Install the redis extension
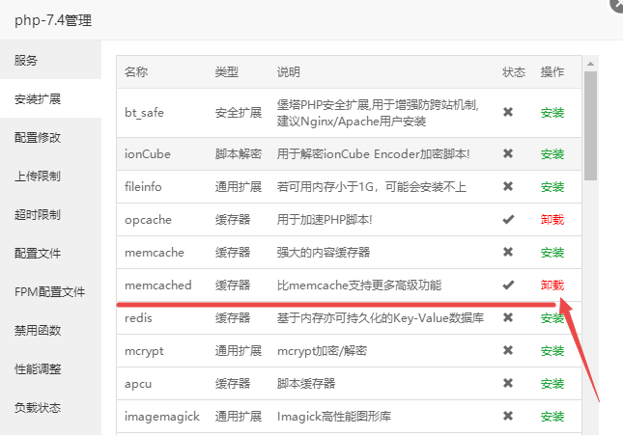The height and width of the screenshot is (435, 623). coord(552,318)
